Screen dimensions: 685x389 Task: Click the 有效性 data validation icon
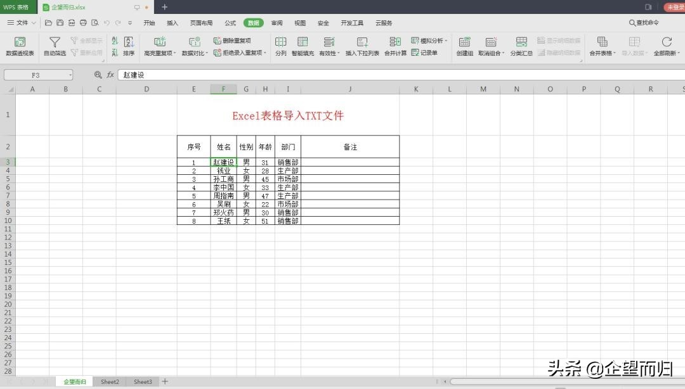(329, 42)
